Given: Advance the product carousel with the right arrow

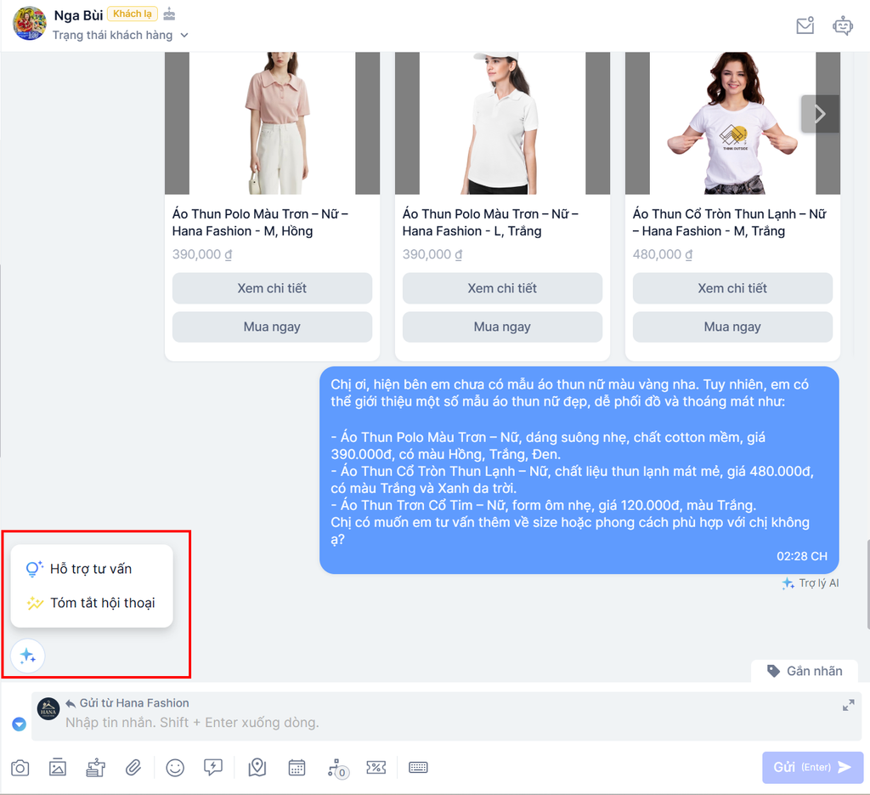Looking at the screenshot, I should 818,112.
